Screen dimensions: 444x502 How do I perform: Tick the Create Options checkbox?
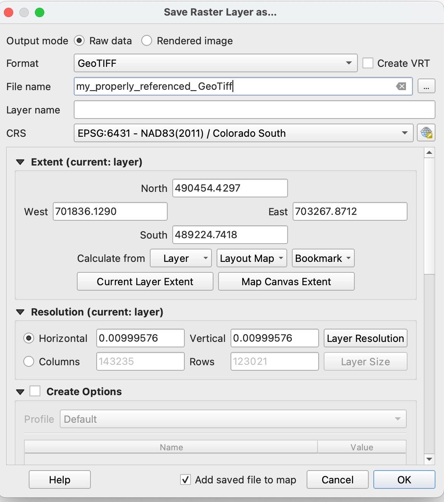(35, 391)
